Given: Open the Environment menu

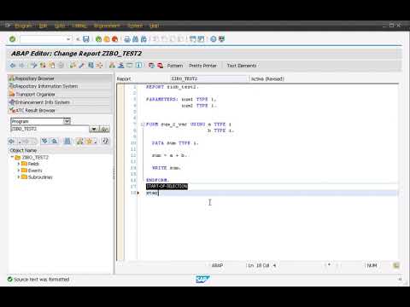Looking at the screenshot, I should click(107, 26).
